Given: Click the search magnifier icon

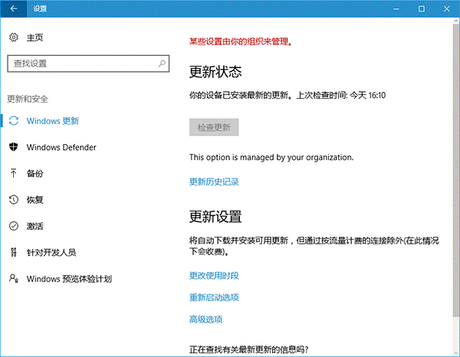Looking at the screenshot, I should point(162,63).
